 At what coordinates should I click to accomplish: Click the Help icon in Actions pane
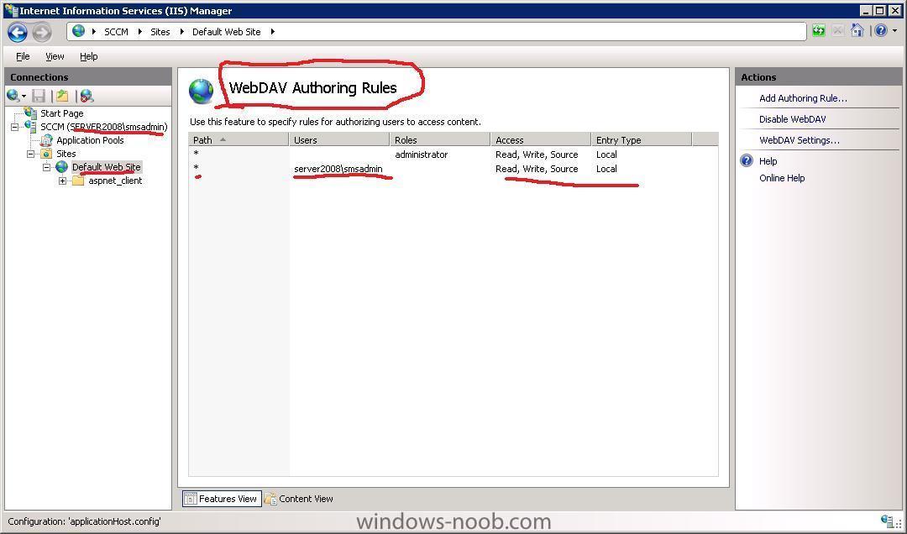click(747, 161)
